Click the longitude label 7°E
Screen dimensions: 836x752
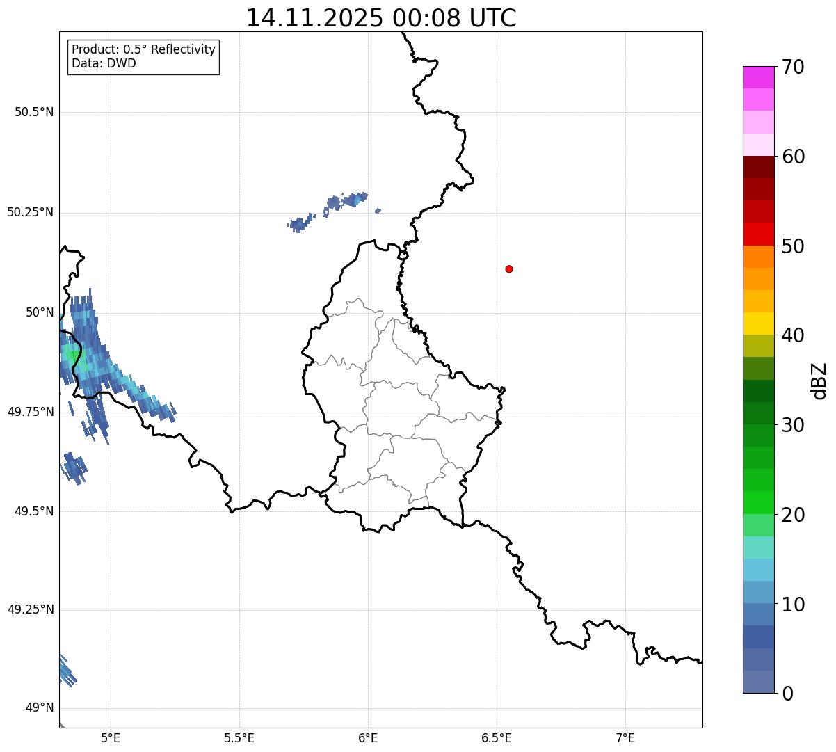point(625,737)
